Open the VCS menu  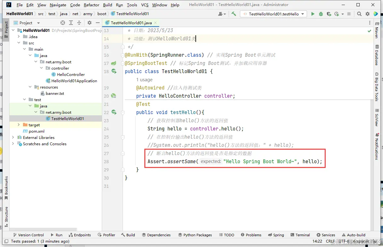tap(145, 5)
